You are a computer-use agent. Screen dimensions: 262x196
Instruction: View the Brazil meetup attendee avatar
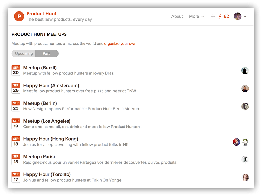tap(245, 71)
